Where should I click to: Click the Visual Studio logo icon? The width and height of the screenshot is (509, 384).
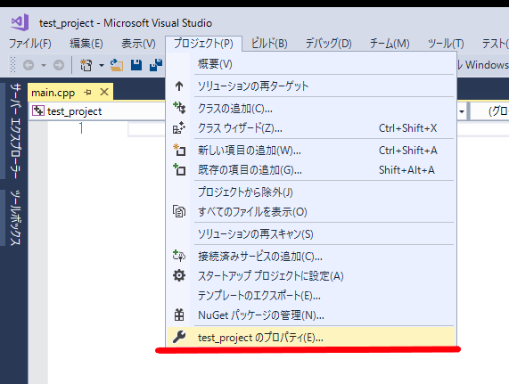[x=20, y=22]
